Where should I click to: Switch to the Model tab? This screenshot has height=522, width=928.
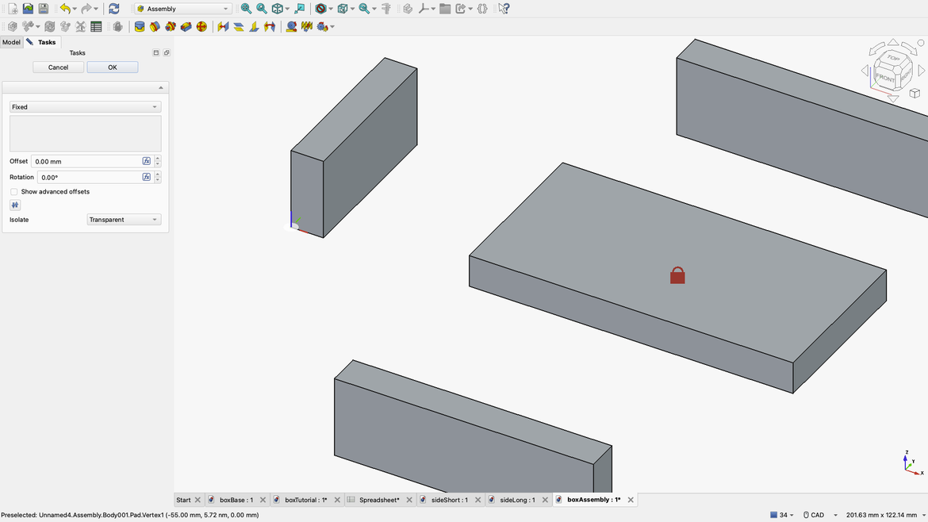tap(11, 42)
